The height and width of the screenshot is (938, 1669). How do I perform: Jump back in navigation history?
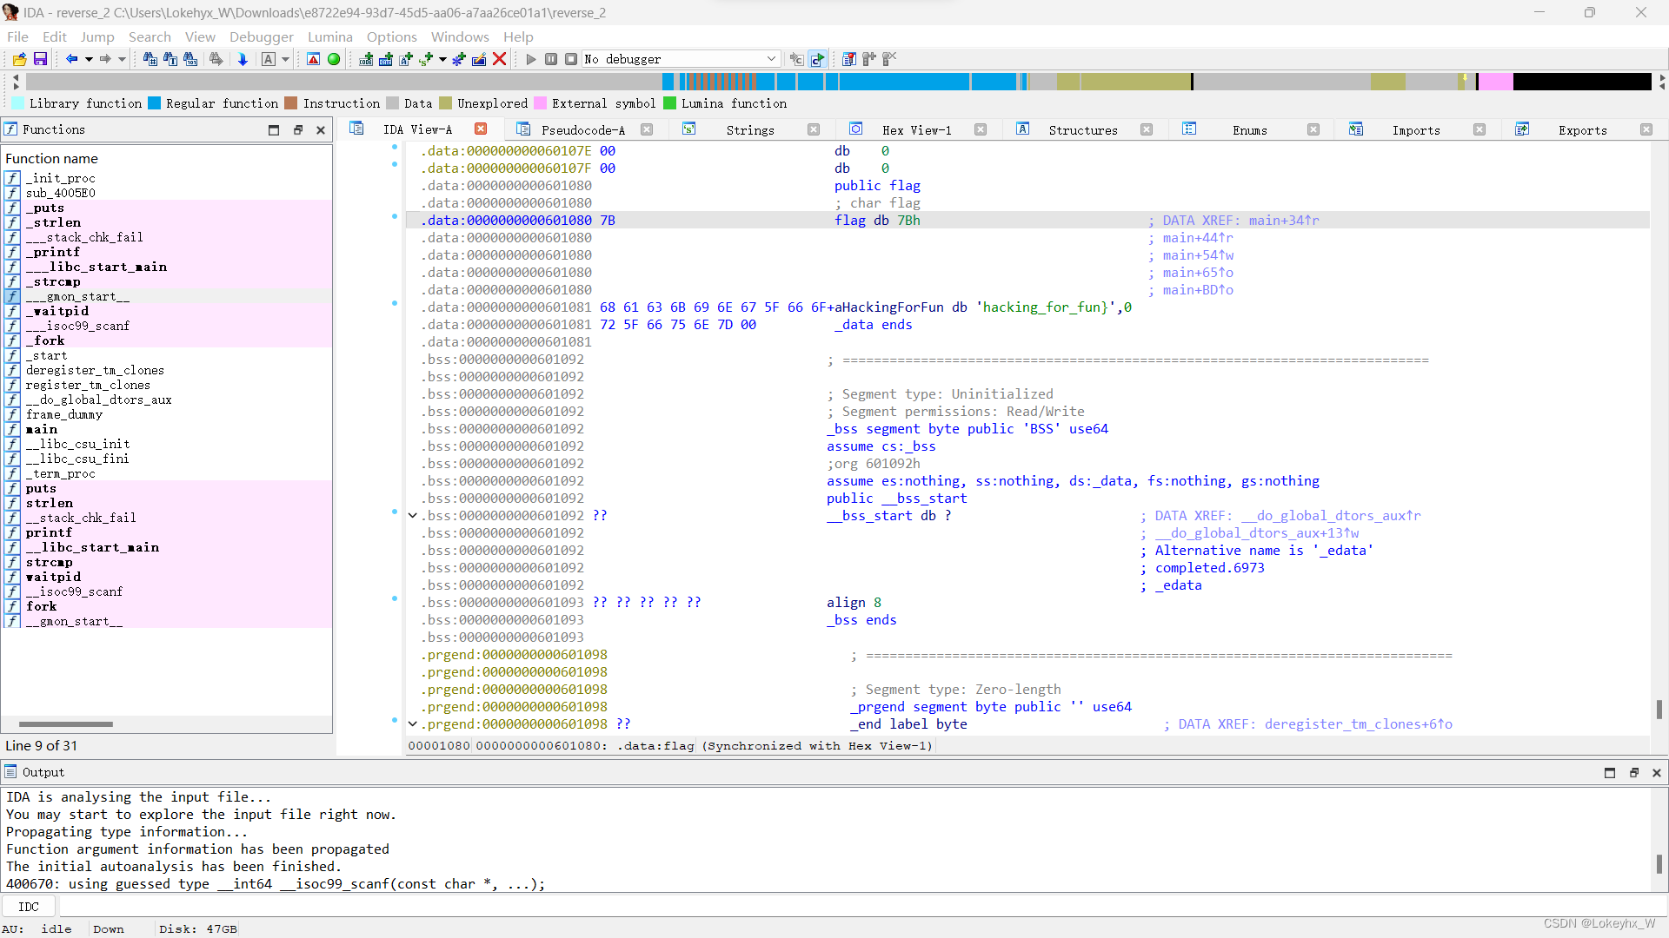pyautogui.click(x=72, y=59)
